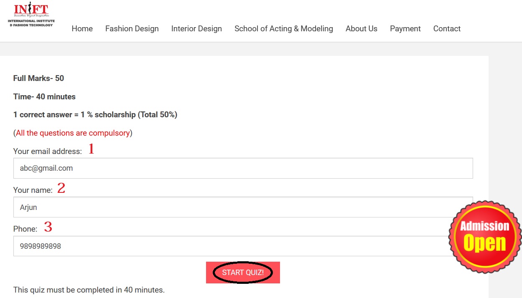Focus the email address input field
This screenshot has width=522, height=298.
243,168
